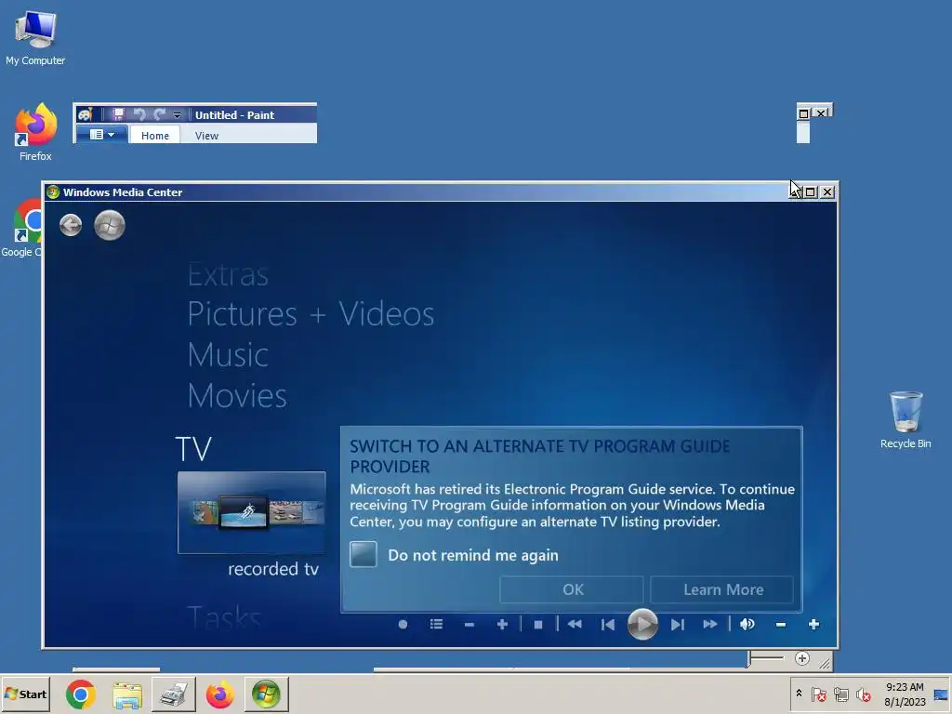This screenshot has height=714, width=952.
Task: Open Firefox from the taskbar
Action: point(219,694)
